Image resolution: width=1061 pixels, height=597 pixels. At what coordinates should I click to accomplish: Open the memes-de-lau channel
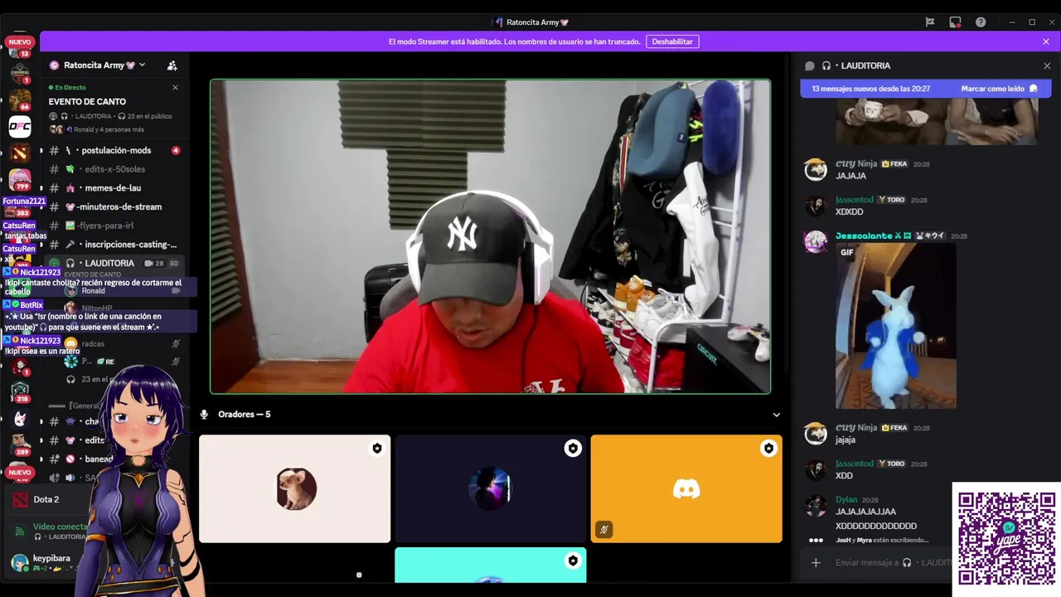click(115, 188)
